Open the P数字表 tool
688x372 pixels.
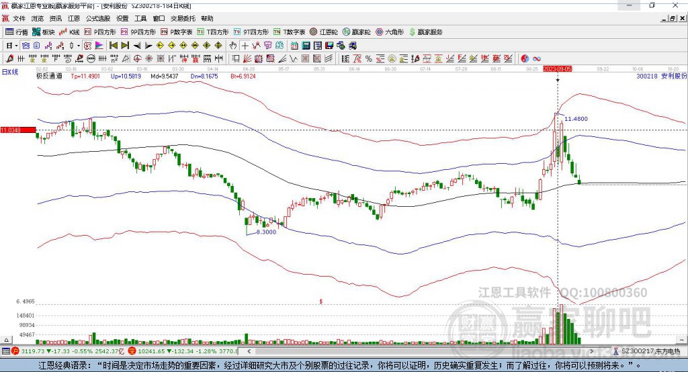(x=177, y=32)
